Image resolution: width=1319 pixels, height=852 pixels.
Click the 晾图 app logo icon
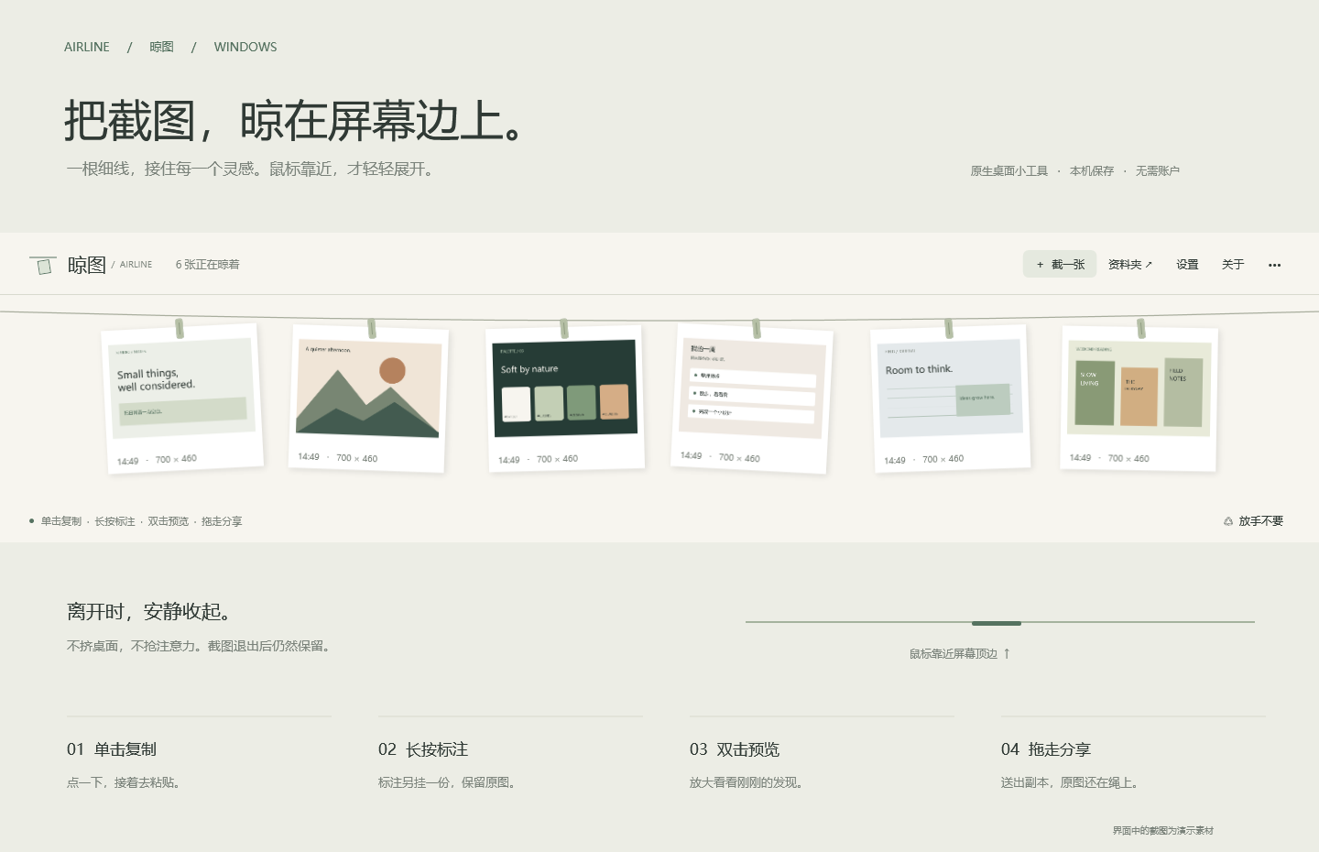(x=43, y=265)
